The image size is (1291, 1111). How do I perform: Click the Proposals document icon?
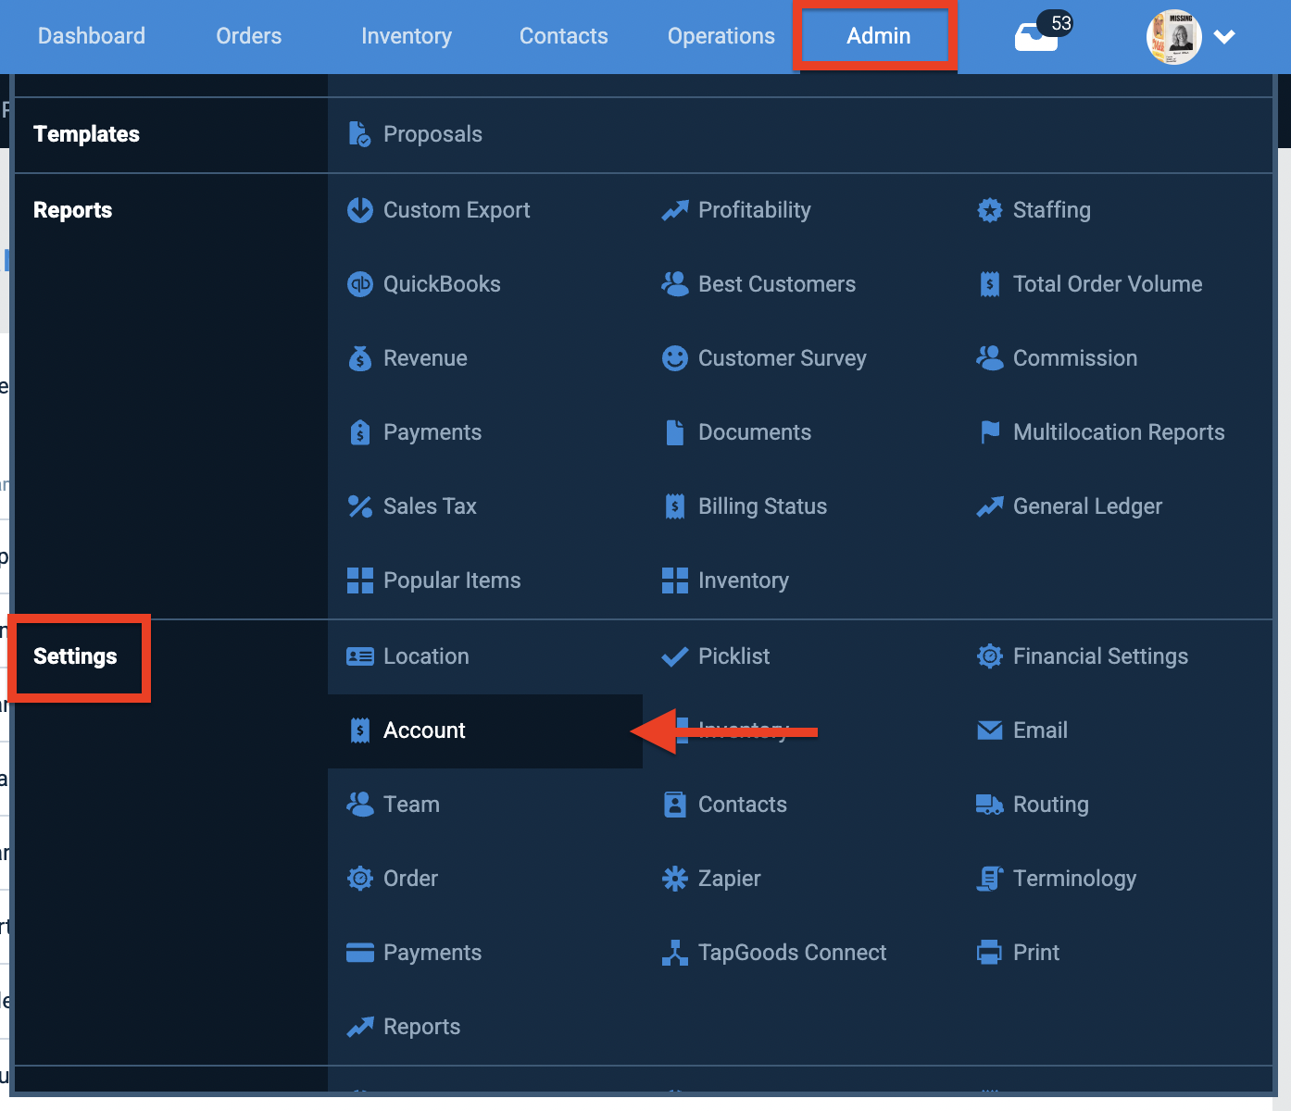(x=359, y=134)
